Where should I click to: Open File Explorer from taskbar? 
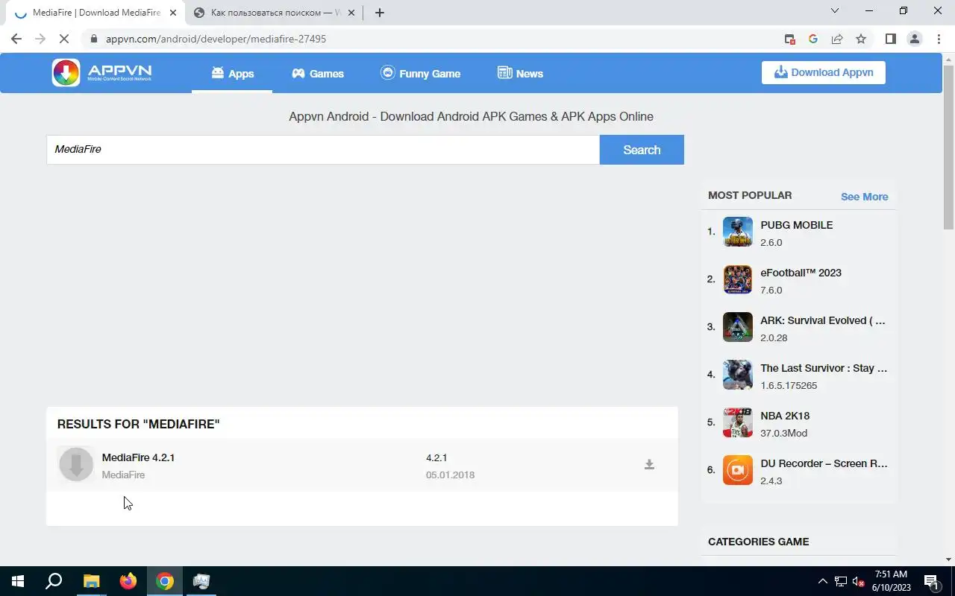91,581
